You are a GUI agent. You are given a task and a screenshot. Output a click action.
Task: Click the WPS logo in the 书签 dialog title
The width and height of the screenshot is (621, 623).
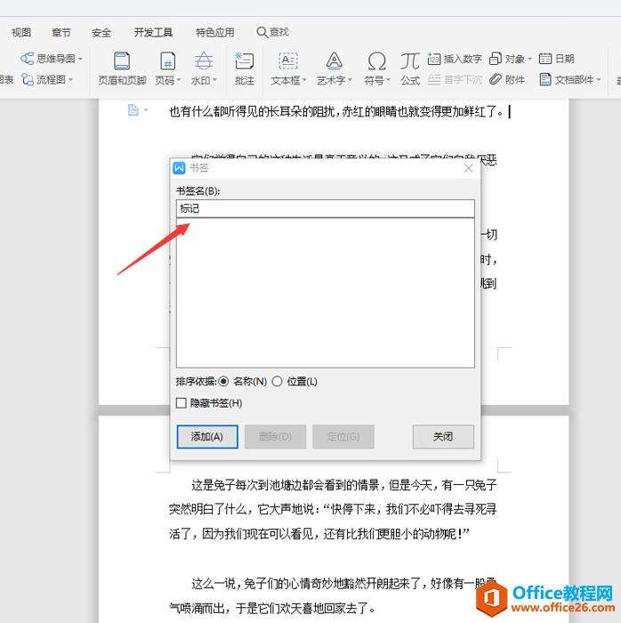179,168
